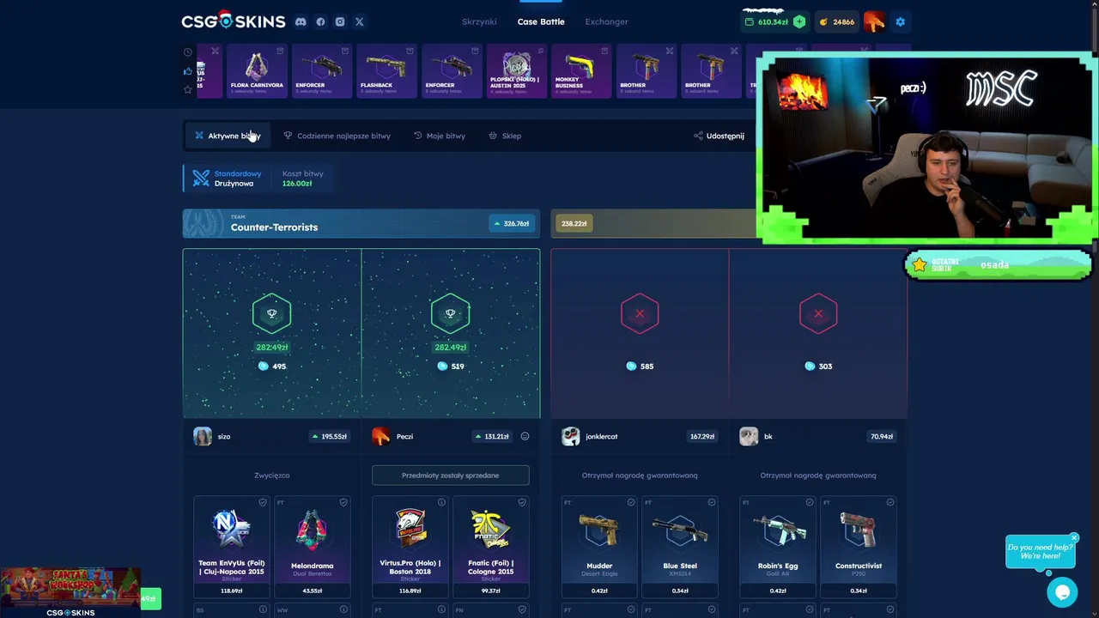The width and height of the screenshot is (1099, 618).
Task: Click the profile avatar in the header
Action: click(874, 21)
